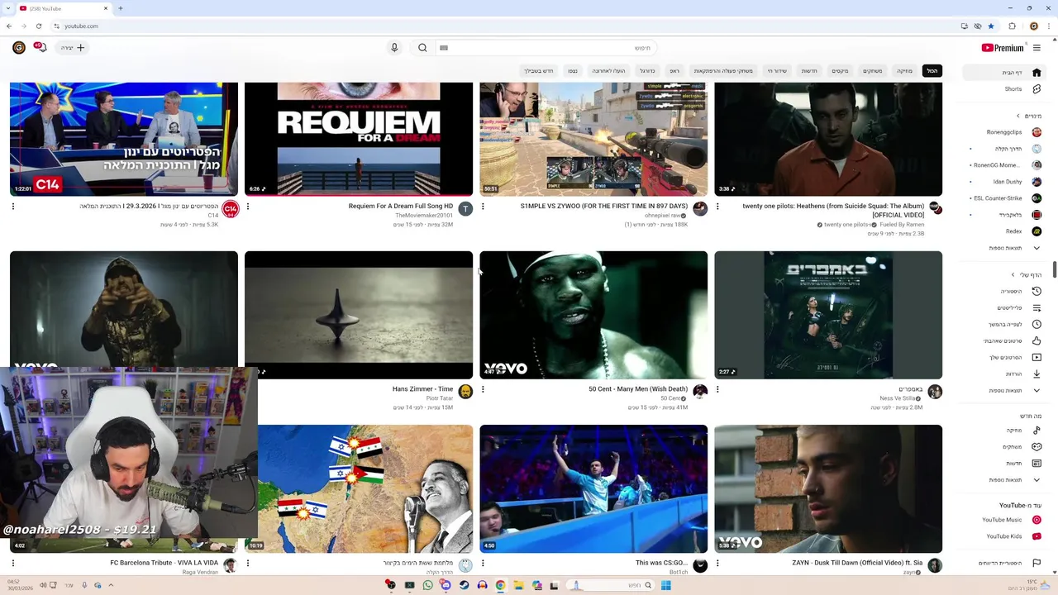The image size is (1058, 595).
Task: Bookmark page with the star icon
Action: (991, 26)
